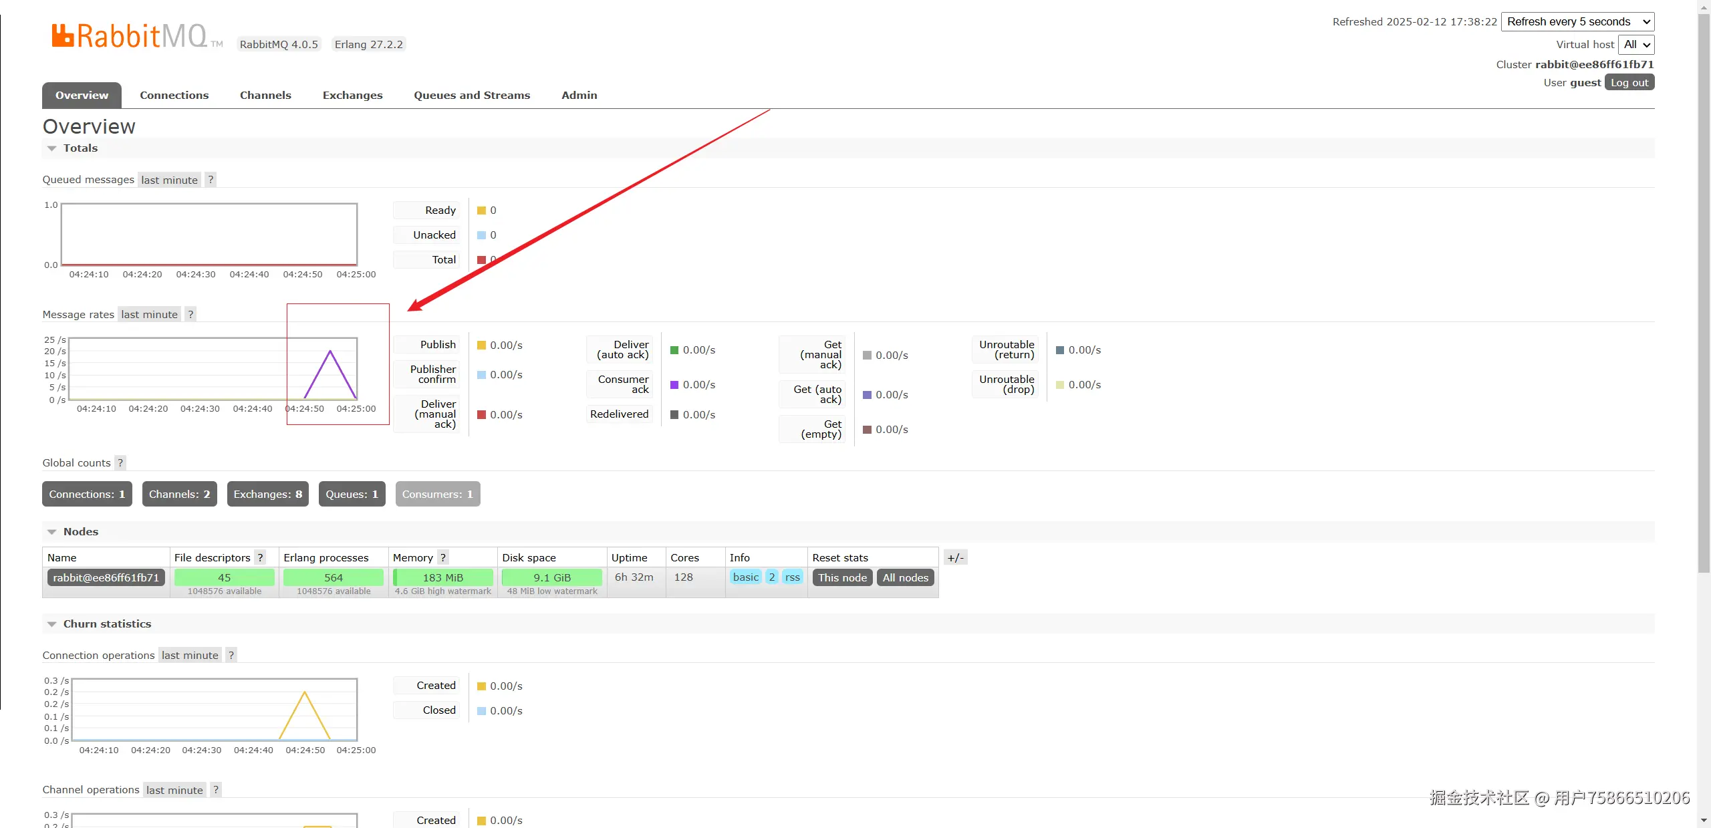Viewport: 1711px width, 828px height.
Task: Click Channel operations help question mark
Action: coord(216,790)
